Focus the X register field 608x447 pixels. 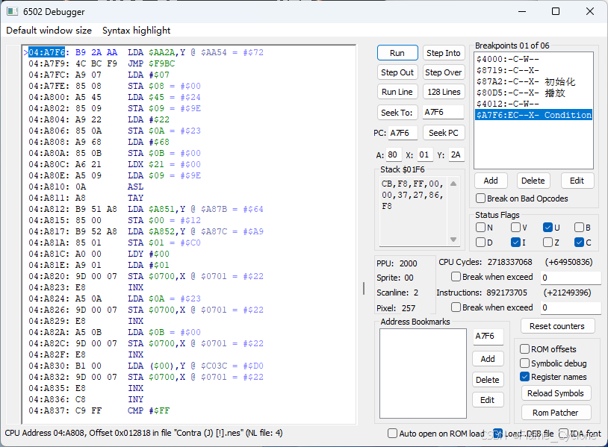[x=424, y=154]
